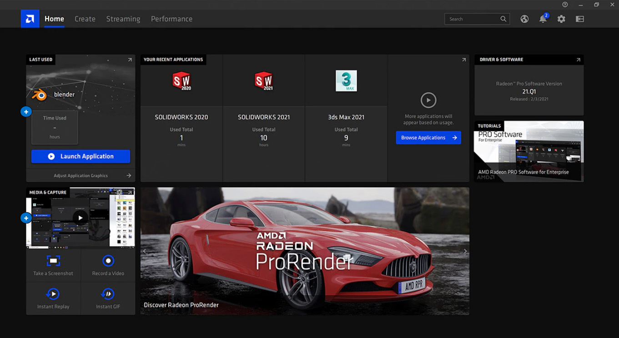619x338 pixels.
Task: Open the Streaming tab
Action: (123, 19)
